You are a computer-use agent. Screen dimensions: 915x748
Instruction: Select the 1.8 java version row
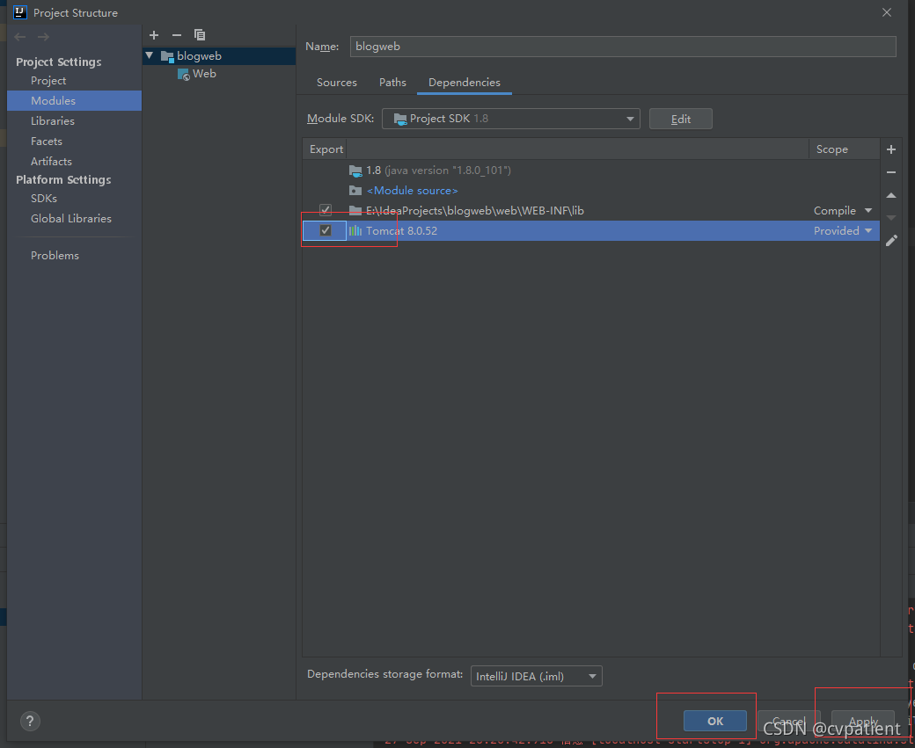(590, 171)
